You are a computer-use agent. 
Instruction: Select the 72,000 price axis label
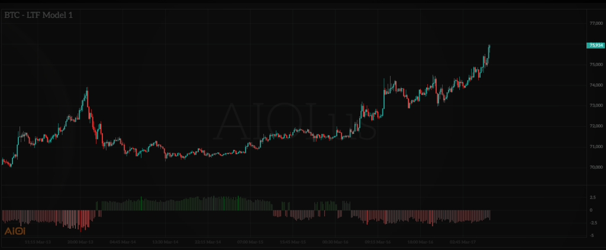point(595,126)
